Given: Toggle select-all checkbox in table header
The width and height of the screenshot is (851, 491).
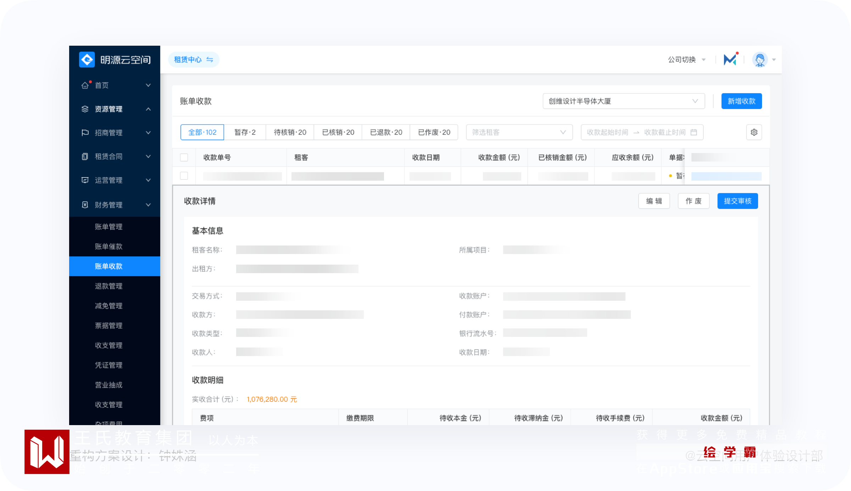Looking at the screenshot, I should (x=184, y=158).
